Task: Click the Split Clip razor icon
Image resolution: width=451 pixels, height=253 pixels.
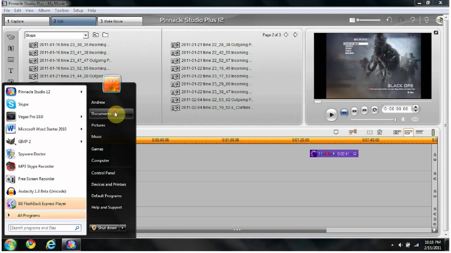Action: [x=370, y=132]
